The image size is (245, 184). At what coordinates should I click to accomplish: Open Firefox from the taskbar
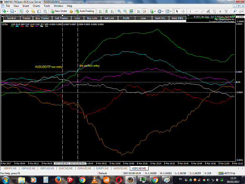[x=58, y=180]
